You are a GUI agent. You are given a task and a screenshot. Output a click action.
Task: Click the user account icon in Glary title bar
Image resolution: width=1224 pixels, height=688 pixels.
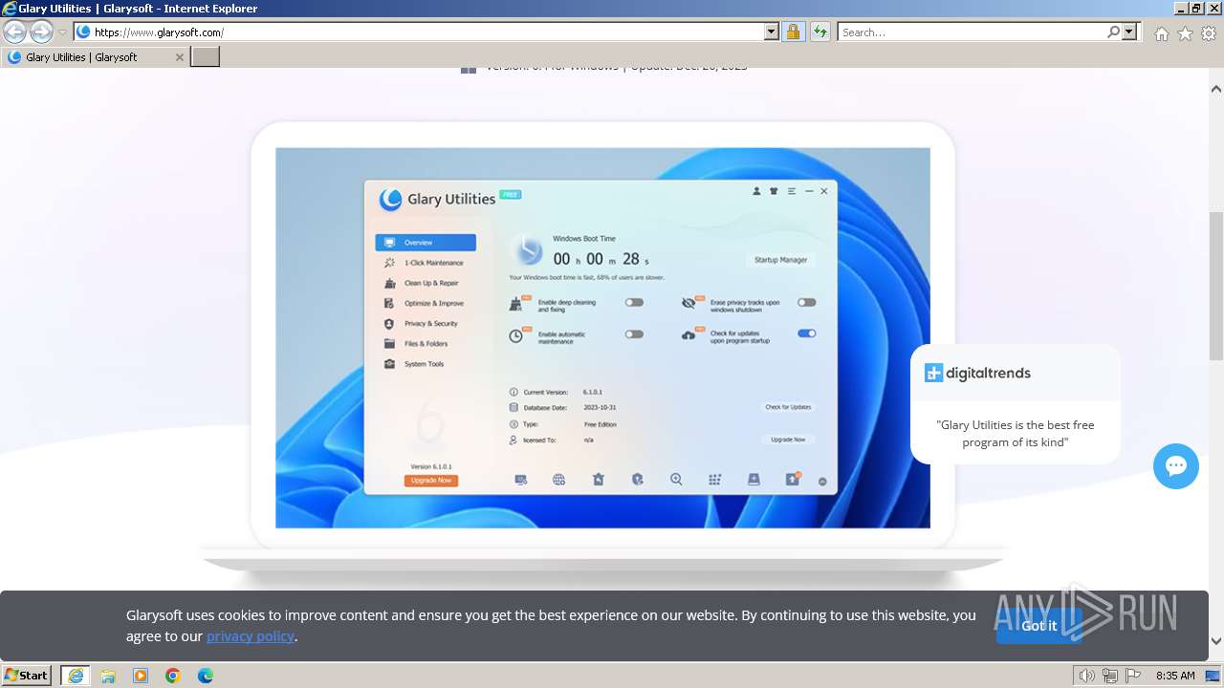click(756, 191)
